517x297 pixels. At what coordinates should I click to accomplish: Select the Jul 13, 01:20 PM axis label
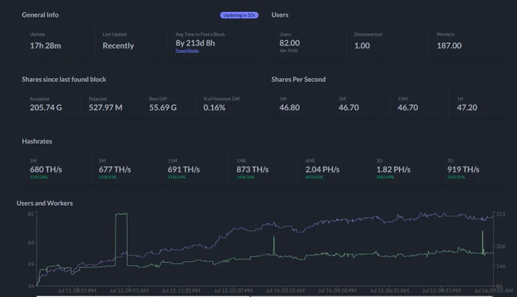coord(233,290)
